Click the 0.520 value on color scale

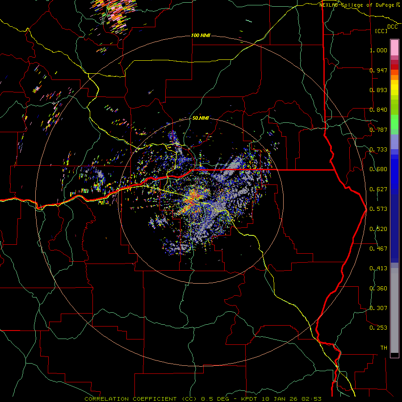point(378,229)
